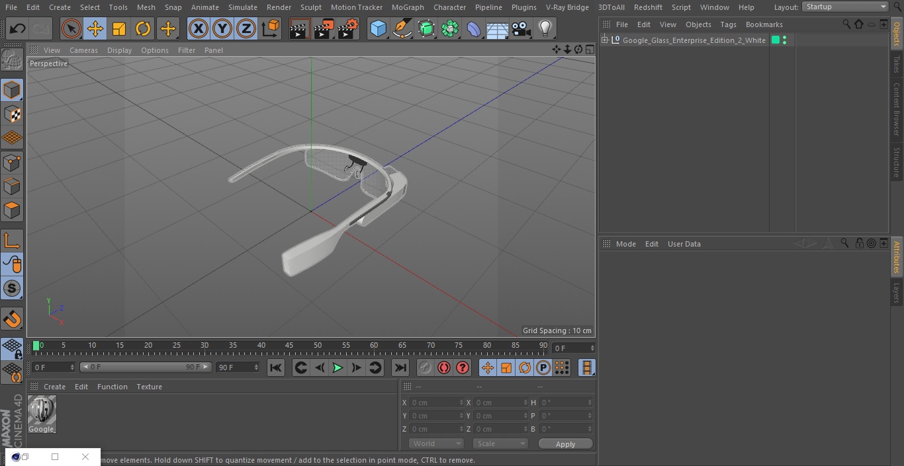This screenshot has height=466, width=904.
Task: Open the Spline Pen tool
Action: [402, 28]
